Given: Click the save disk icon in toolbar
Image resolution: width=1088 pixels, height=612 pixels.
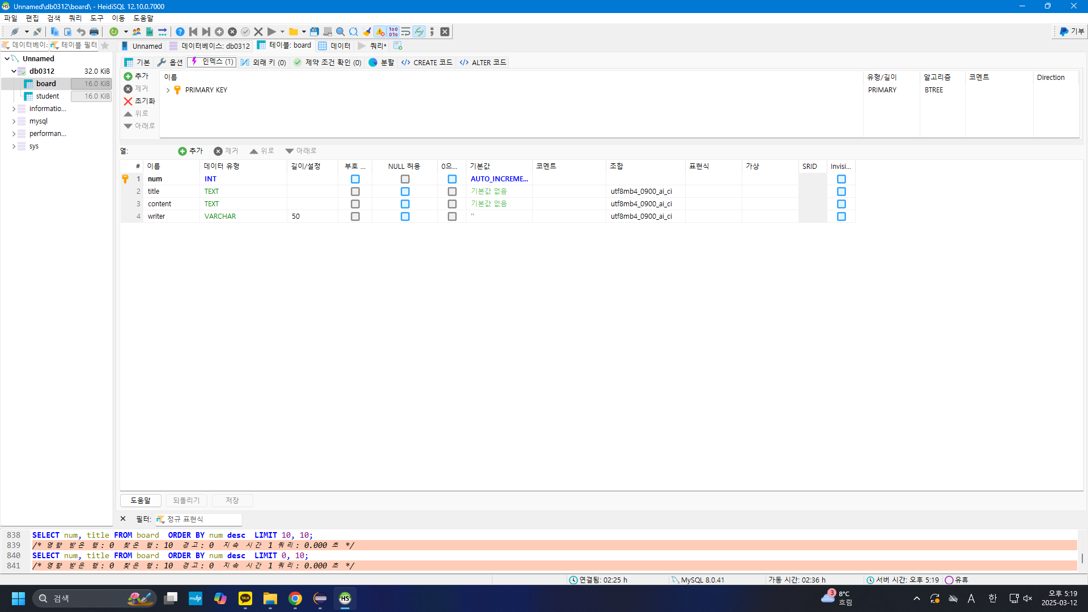Looking at the screenshot, I should (314, 32).
